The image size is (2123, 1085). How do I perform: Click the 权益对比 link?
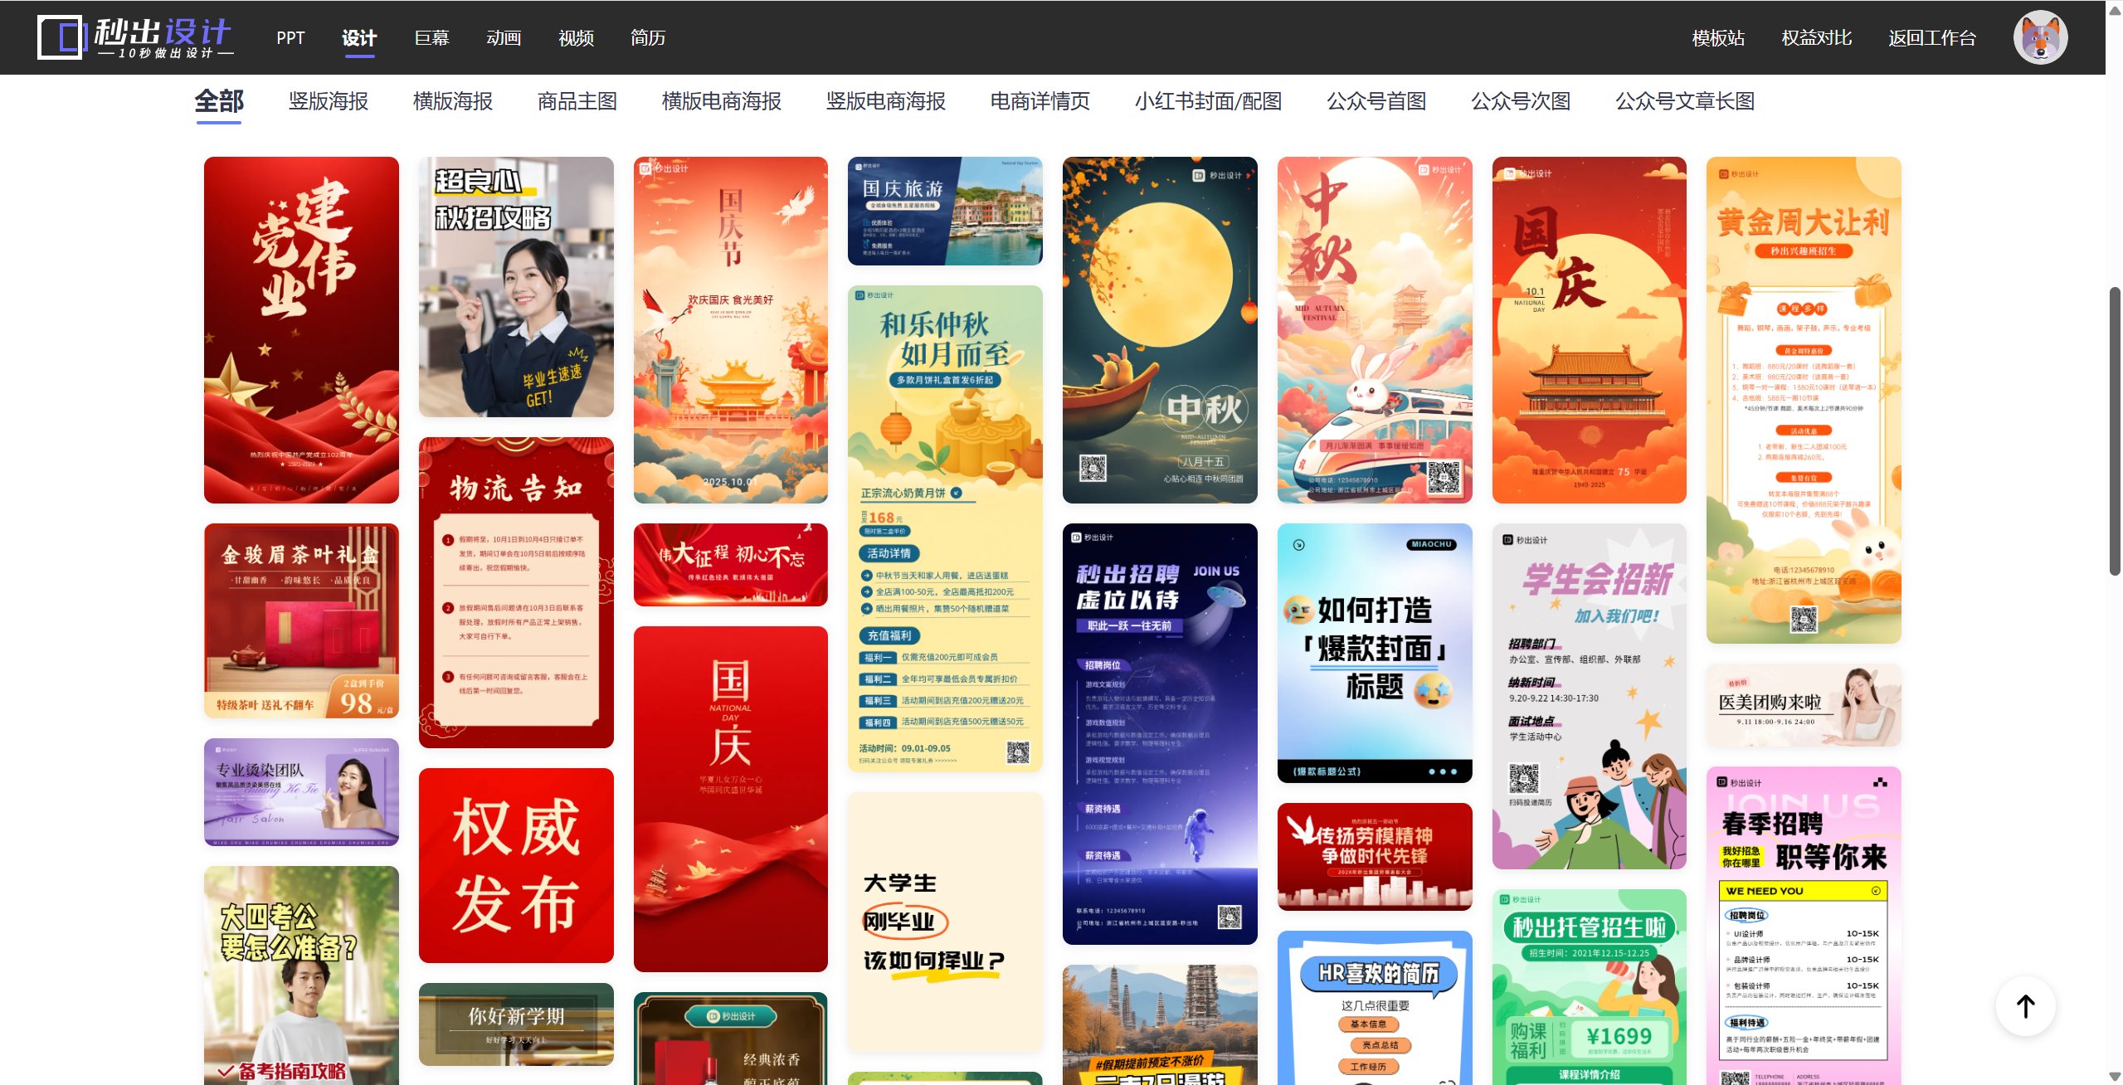point(1816,38)
